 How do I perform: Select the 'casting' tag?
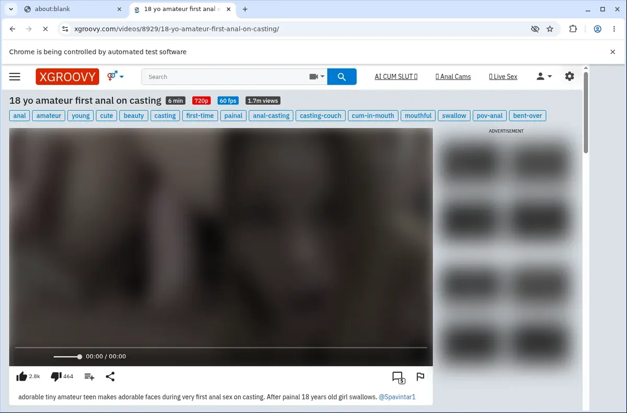click(165, 116)
